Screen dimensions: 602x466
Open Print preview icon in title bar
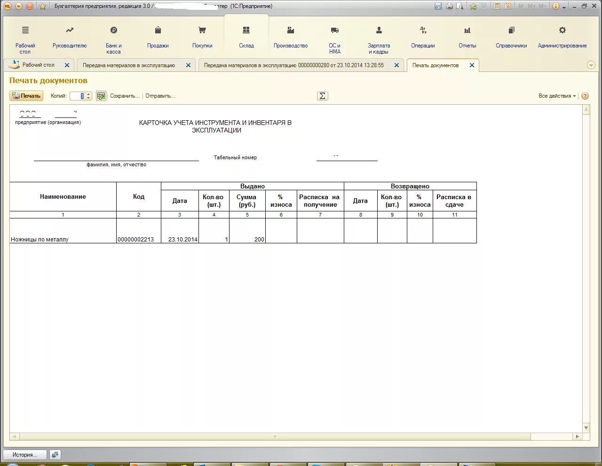pos(460,6)
